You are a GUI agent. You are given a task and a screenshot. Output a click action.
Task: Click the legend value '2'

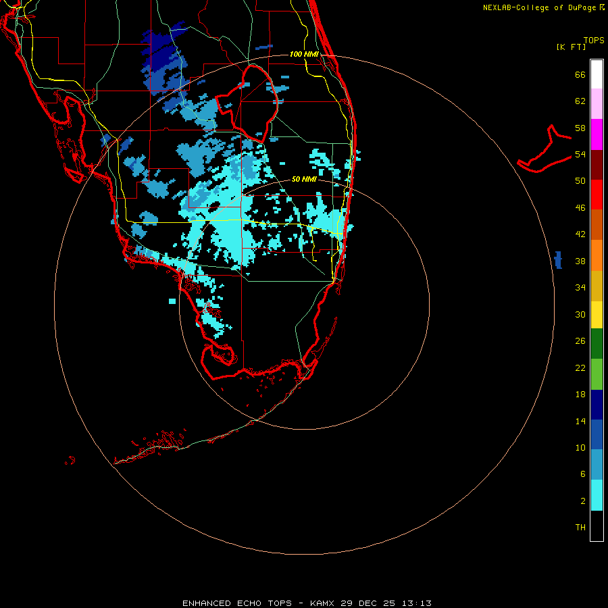[583, 501]
